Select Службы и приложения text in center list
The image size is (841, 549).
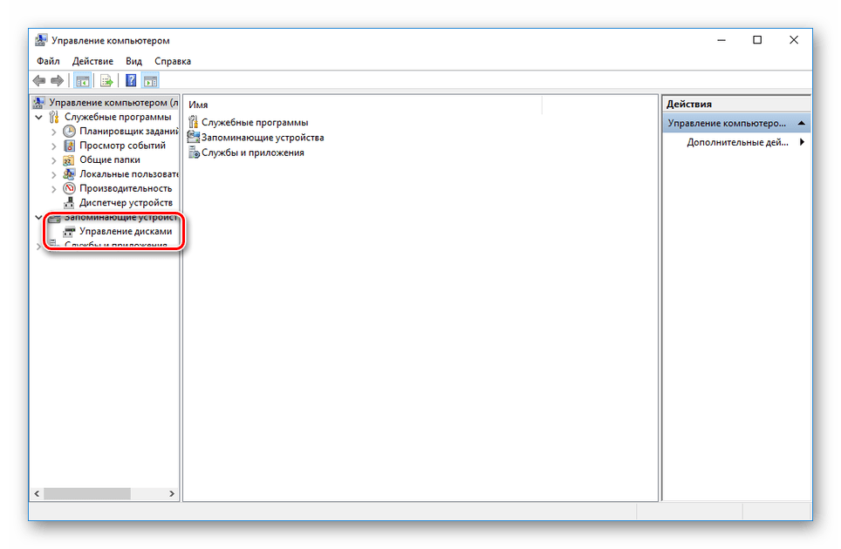point(253,152)
